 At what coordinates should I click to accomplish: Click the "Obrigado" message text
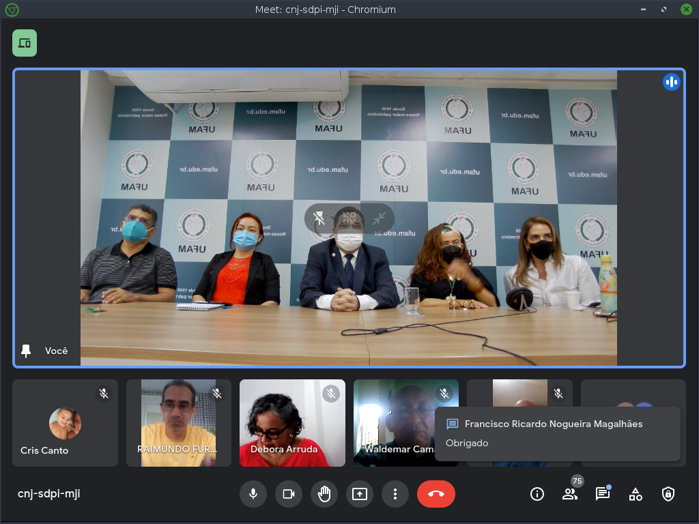[467, 443]
